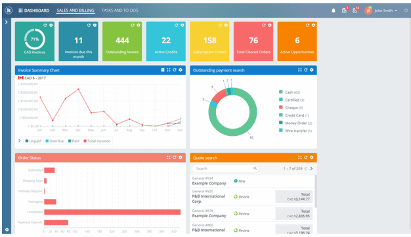
Task: Refresh the Subscription Orders tile
Action: click(x=220, y=25)
